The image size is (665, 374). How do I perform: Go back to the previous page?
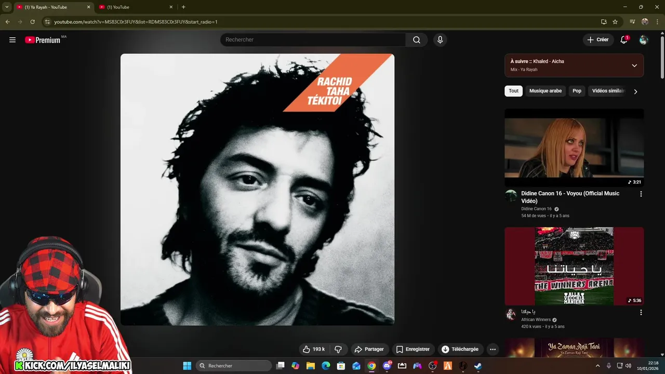pyautogui.click(x=7, y=22)
